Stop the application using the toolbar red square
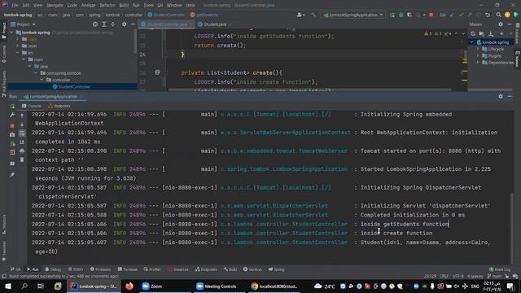The width and height of the screenshot is (521, 293). point(431,15)
